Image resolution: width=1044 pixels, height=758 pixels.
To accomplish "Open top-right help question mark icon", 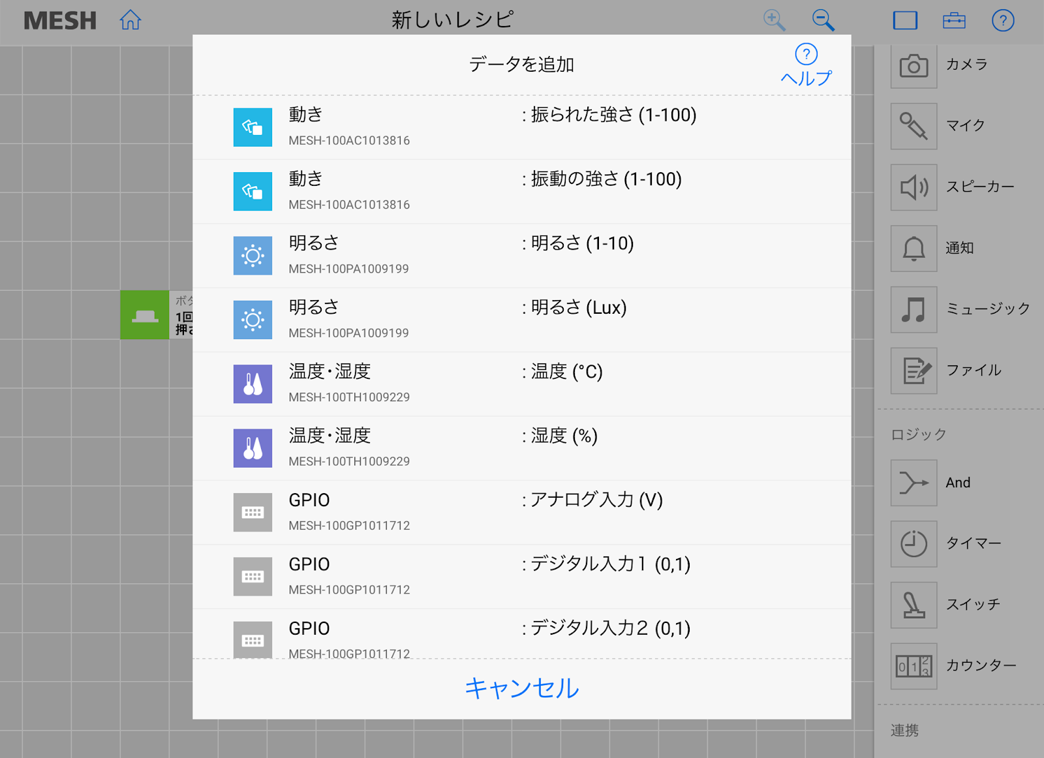I will point(1003,20).
